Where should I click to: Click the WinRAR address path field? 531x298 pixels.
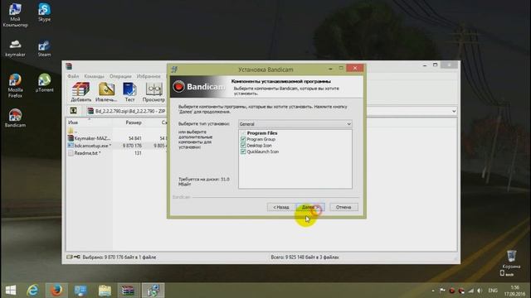(x=126, y=111)
